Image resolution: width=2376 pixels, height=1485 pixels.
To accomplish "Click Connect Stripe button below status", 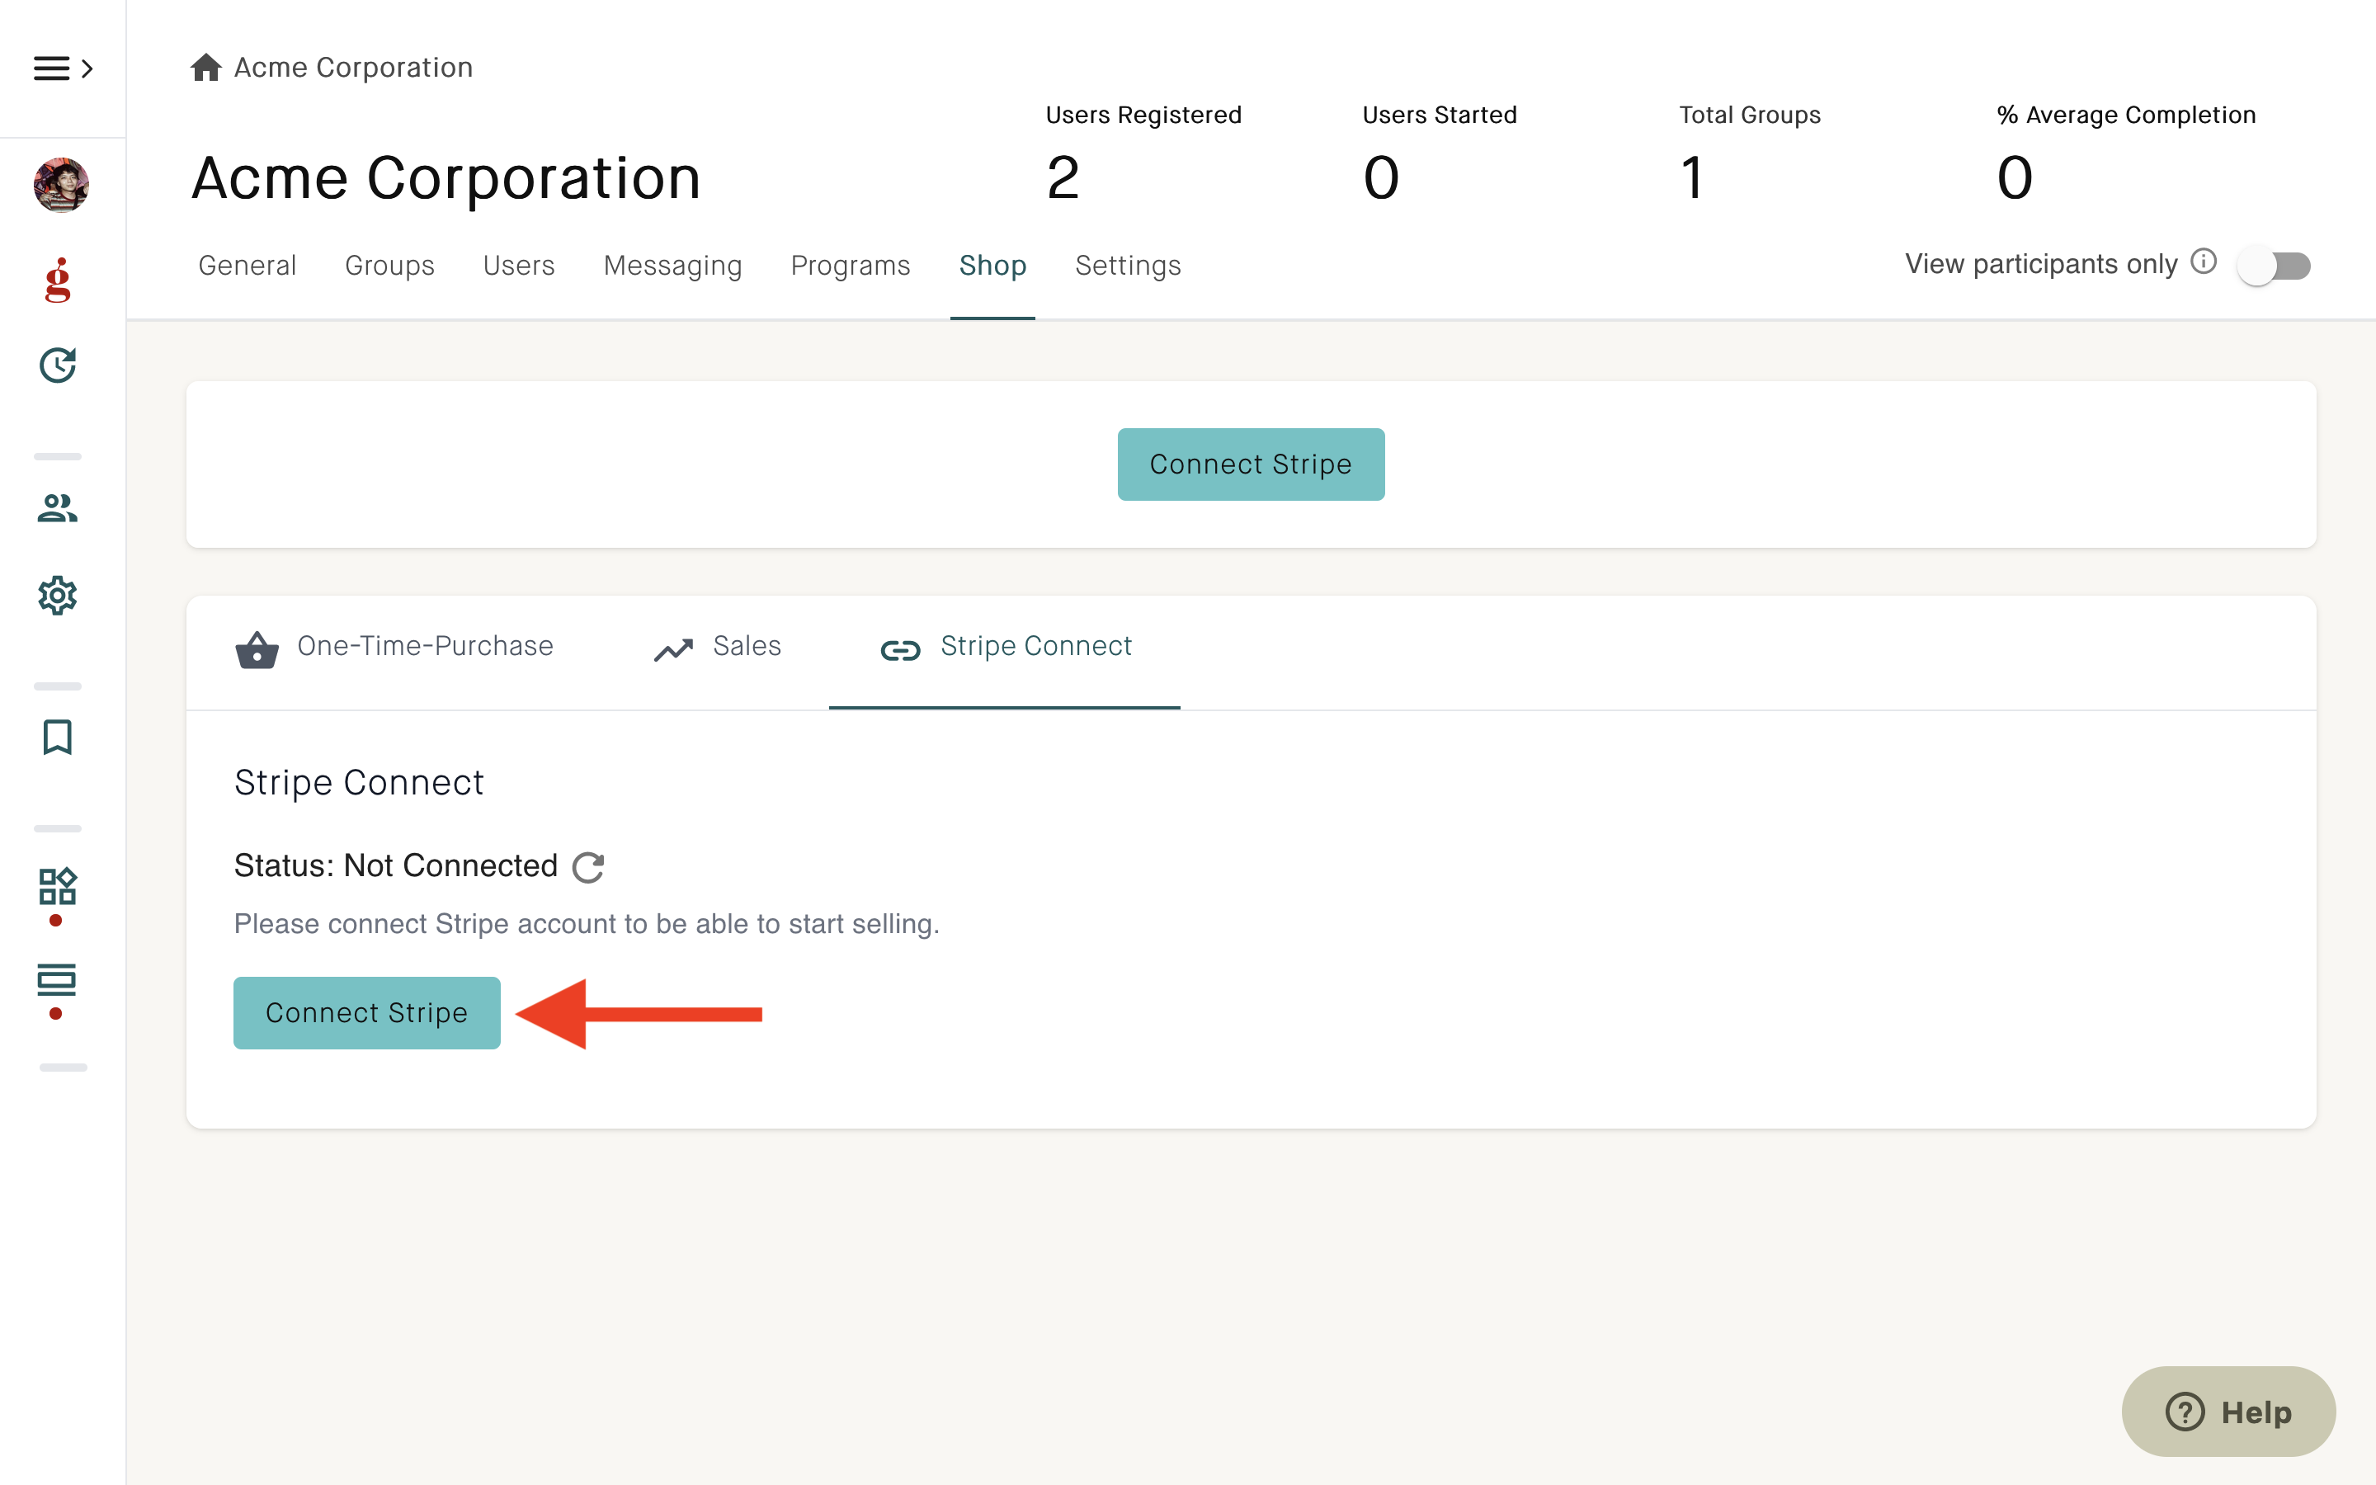I will (x=366, y=1012).
